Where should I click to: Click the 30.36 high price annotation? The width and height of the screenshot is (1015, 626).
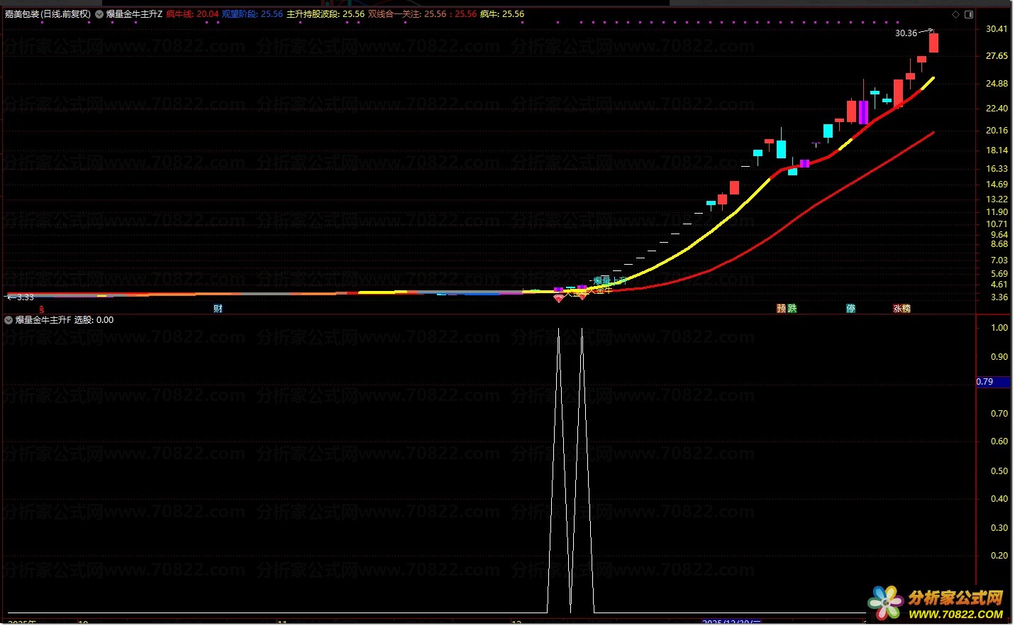click(906, 33)
